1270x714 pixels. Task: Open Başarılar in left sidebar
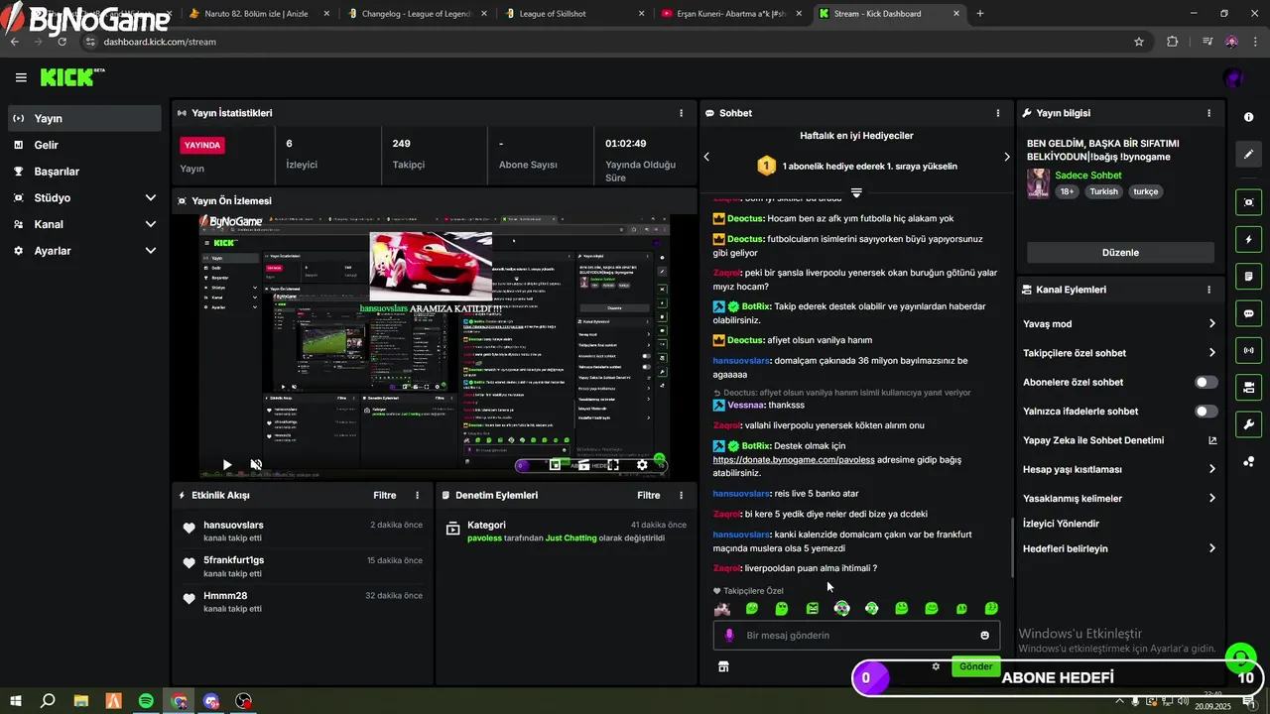point(84,172)
